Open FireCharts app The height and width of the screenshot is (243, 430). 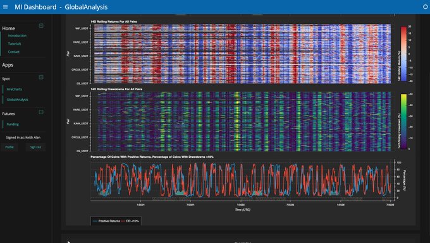coord(15,89)
